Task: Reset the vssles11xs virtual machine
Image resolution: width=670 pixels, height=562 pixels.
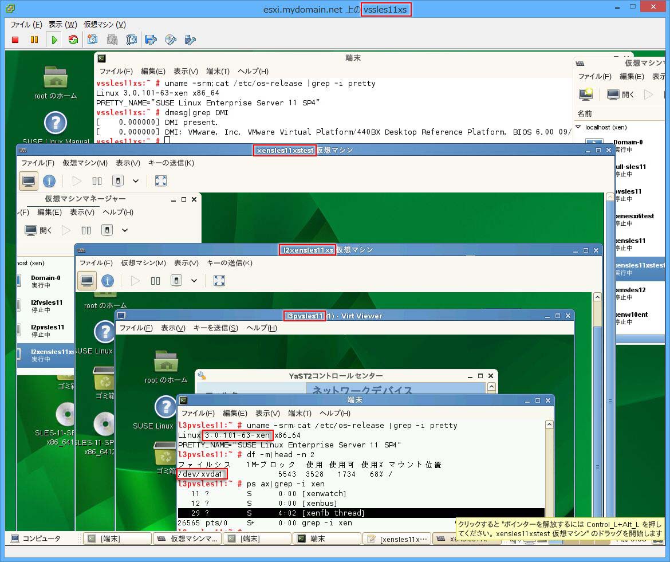Action: pyautogui.click(x=73, y=40)
